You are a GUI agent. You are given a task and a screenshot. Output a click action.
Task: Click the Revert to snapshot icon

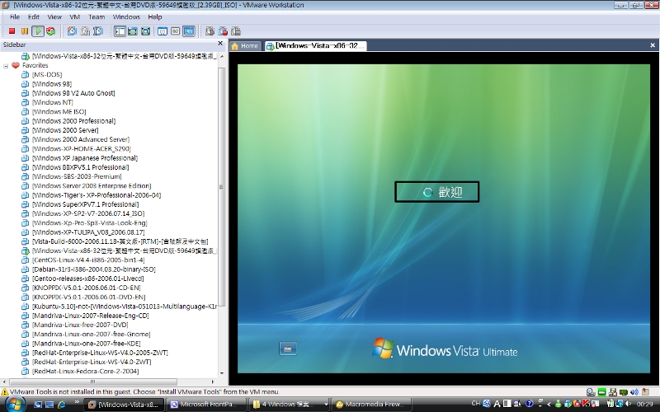coord(86,31)
